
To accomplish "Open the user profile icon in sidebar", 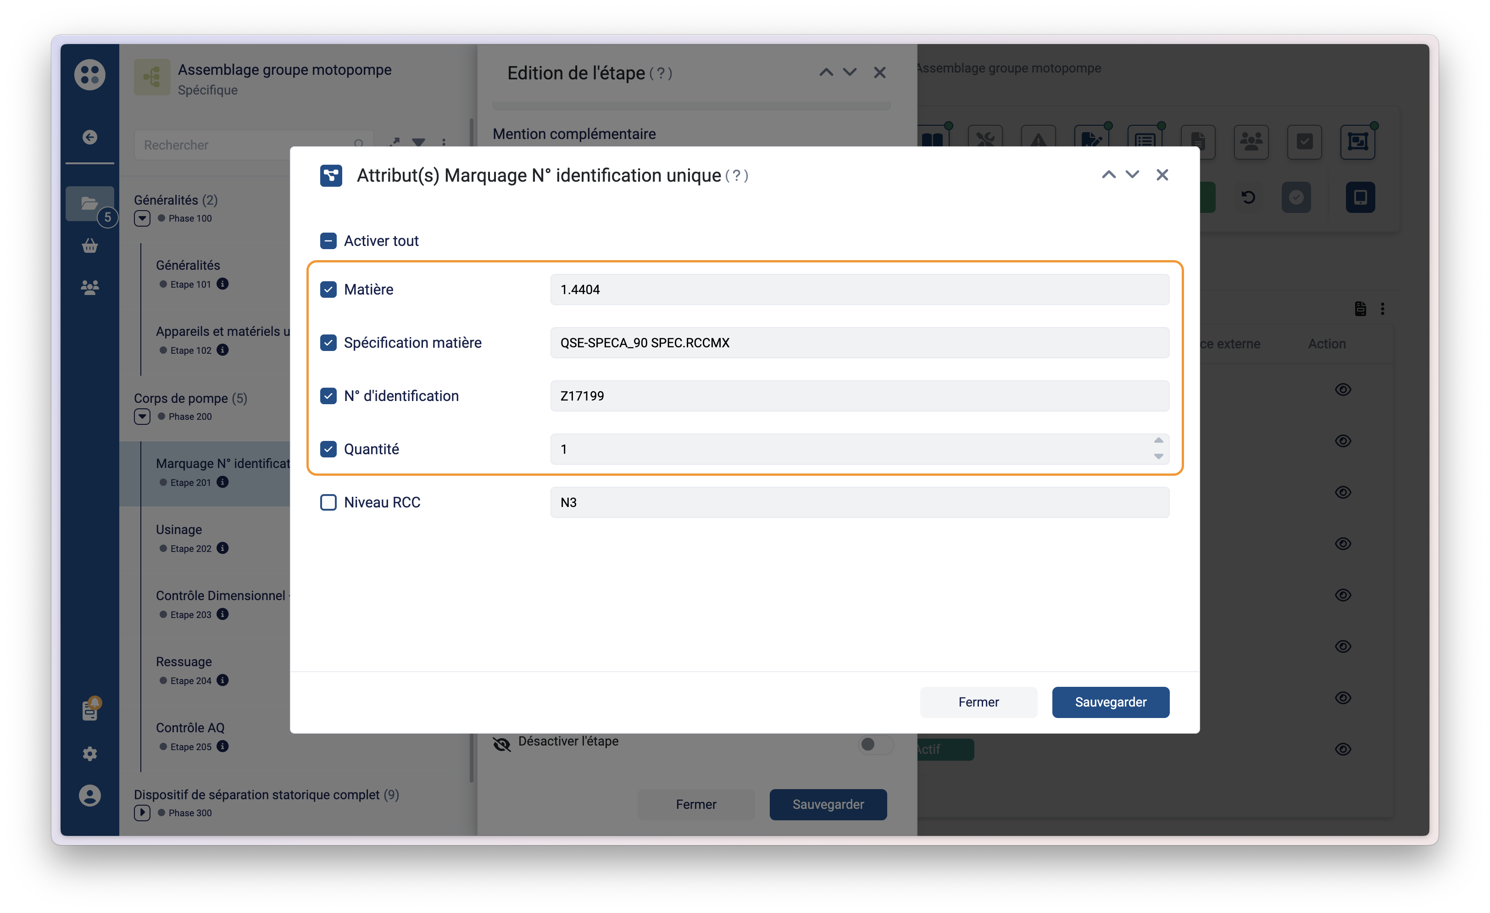I will tap(89, 795).
